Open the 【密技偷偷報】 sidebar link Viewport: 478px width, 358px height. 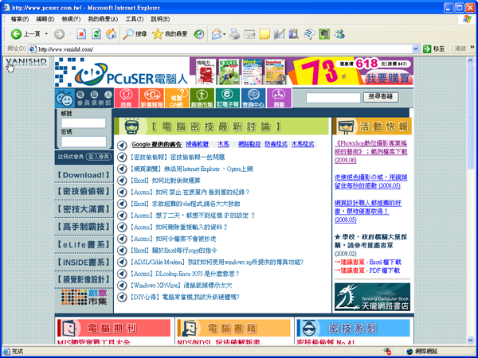[x=84, y=191]
